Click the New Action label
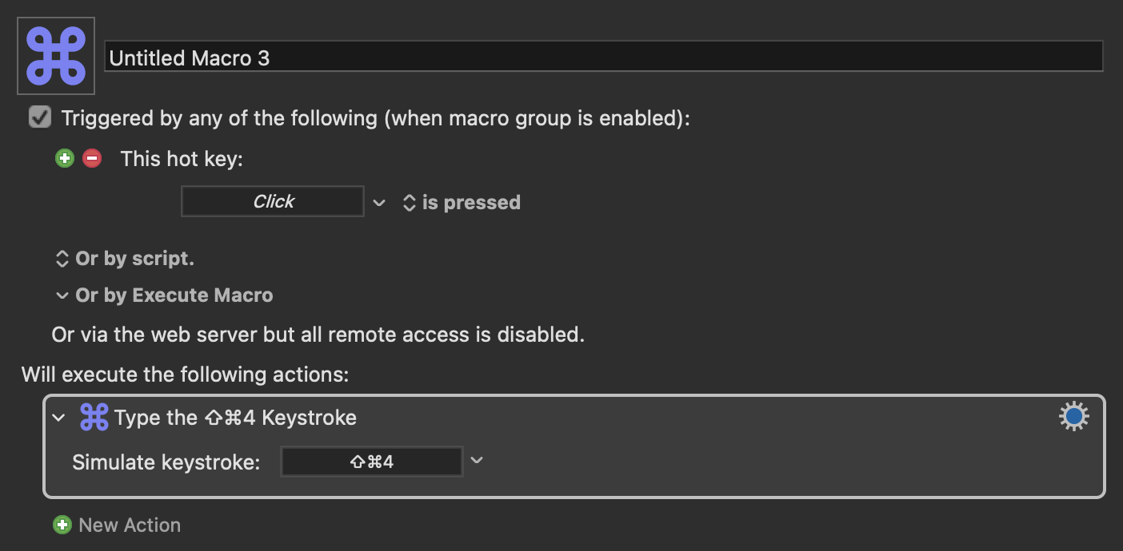The width and height of the screenshot is (1123, 551). point(130,525)
